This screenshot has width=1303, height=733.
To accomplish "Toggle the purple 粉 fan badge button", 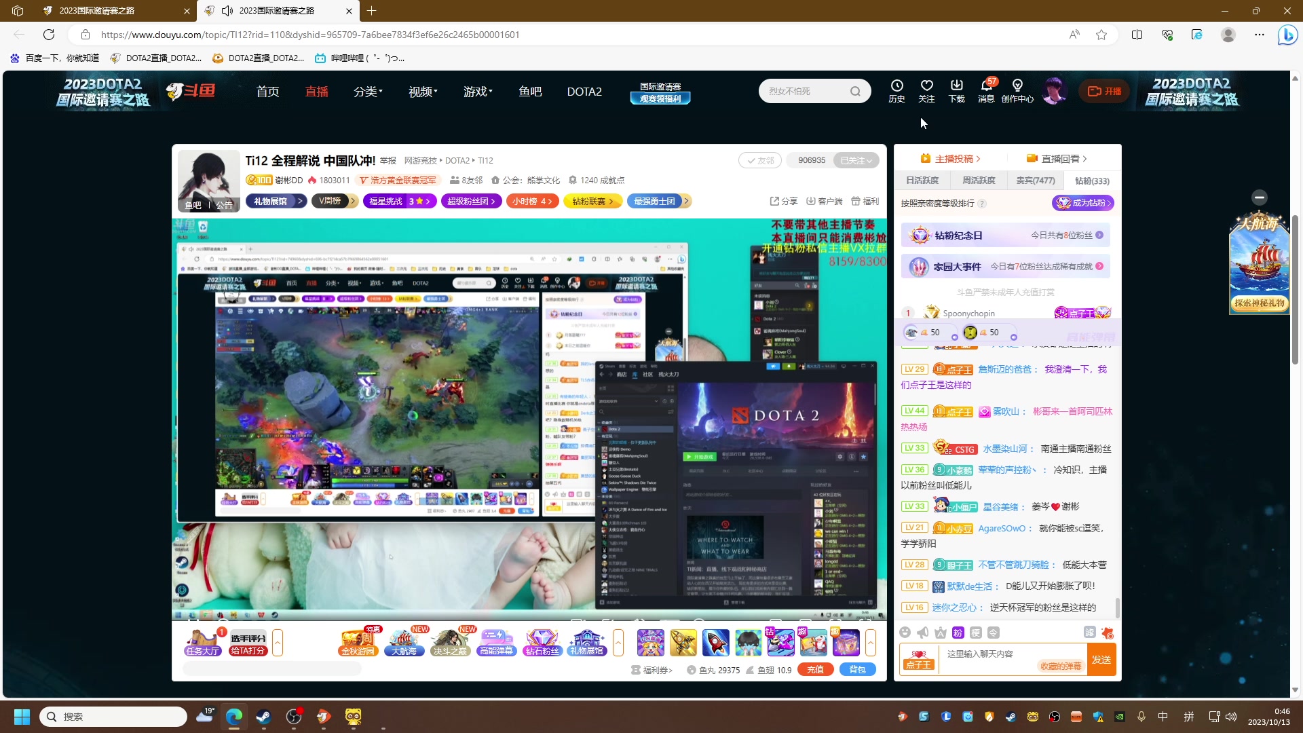I will 958,633.
